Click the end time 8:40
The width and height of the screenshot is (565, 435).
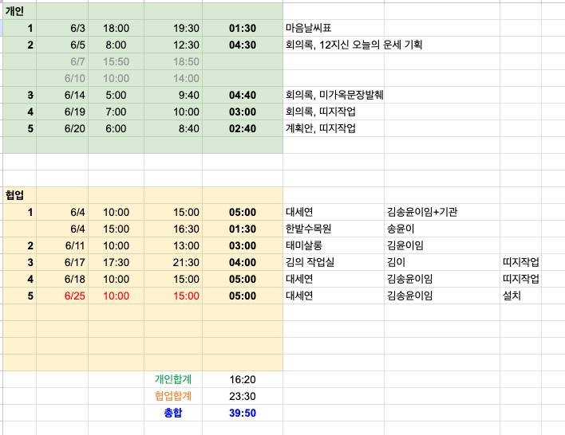coord(173,128)
